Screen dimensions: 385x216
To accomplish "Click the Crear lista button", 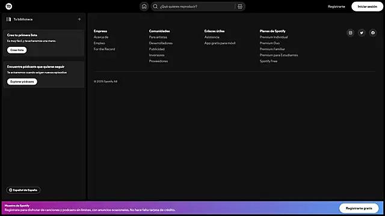I will [x=17, y=50].
